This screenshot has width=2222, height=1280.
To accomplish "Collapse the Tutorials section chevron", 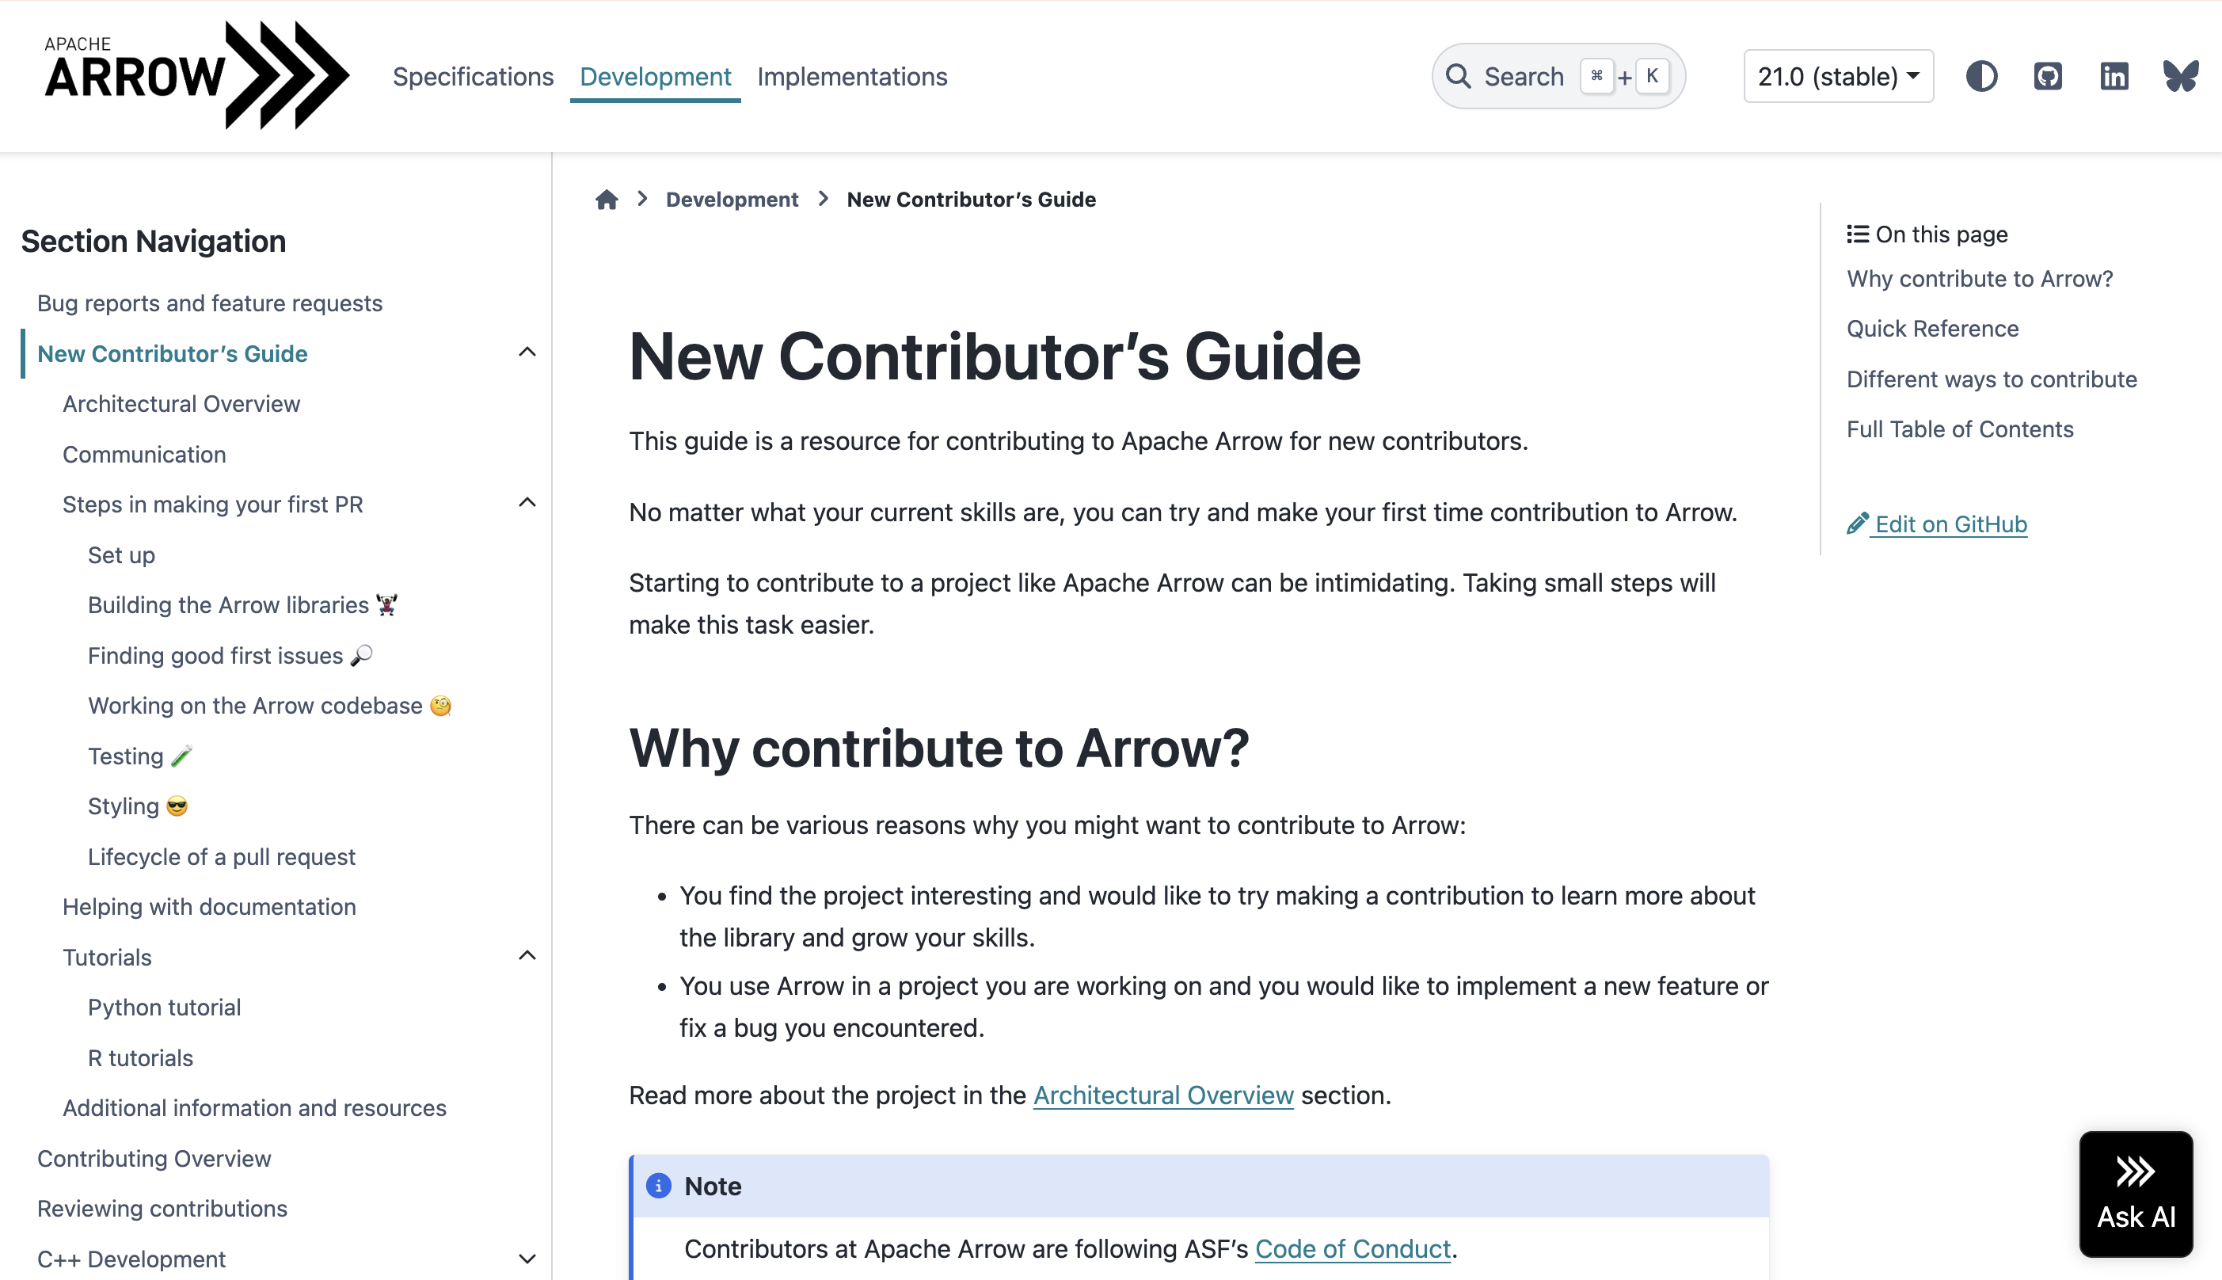I will pyautogui.click(x=527, y=955).
